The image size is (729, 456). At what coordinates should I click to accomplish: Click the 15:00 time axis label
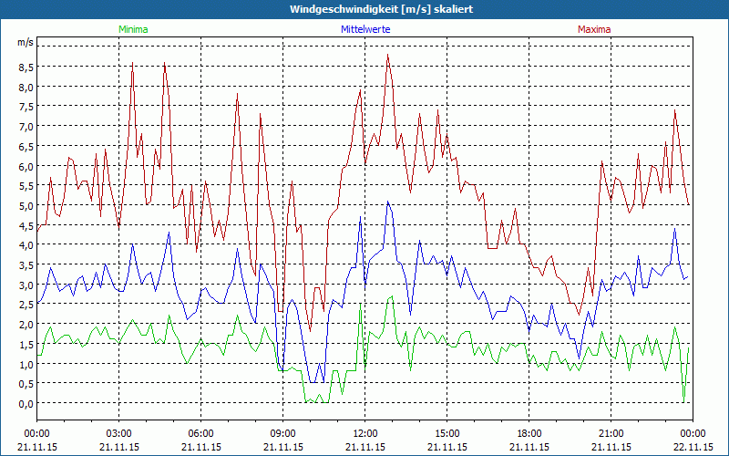(447, 433)
